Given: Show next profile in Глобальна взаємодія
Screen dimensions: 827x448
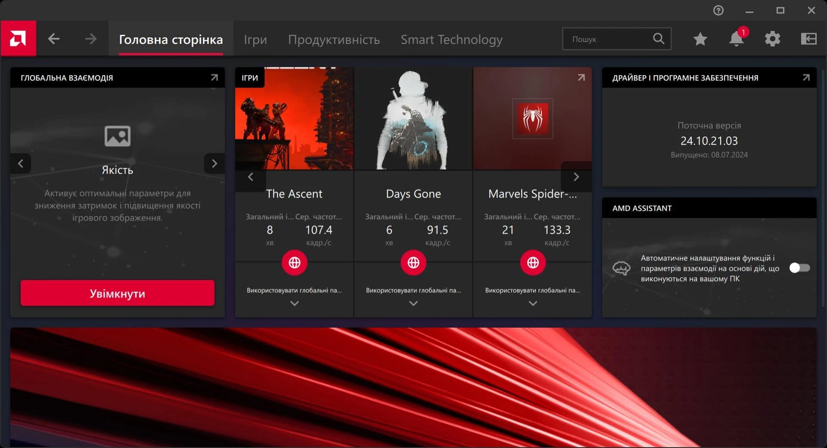Looking at the screenshot, I should click(x=214, y=163).
